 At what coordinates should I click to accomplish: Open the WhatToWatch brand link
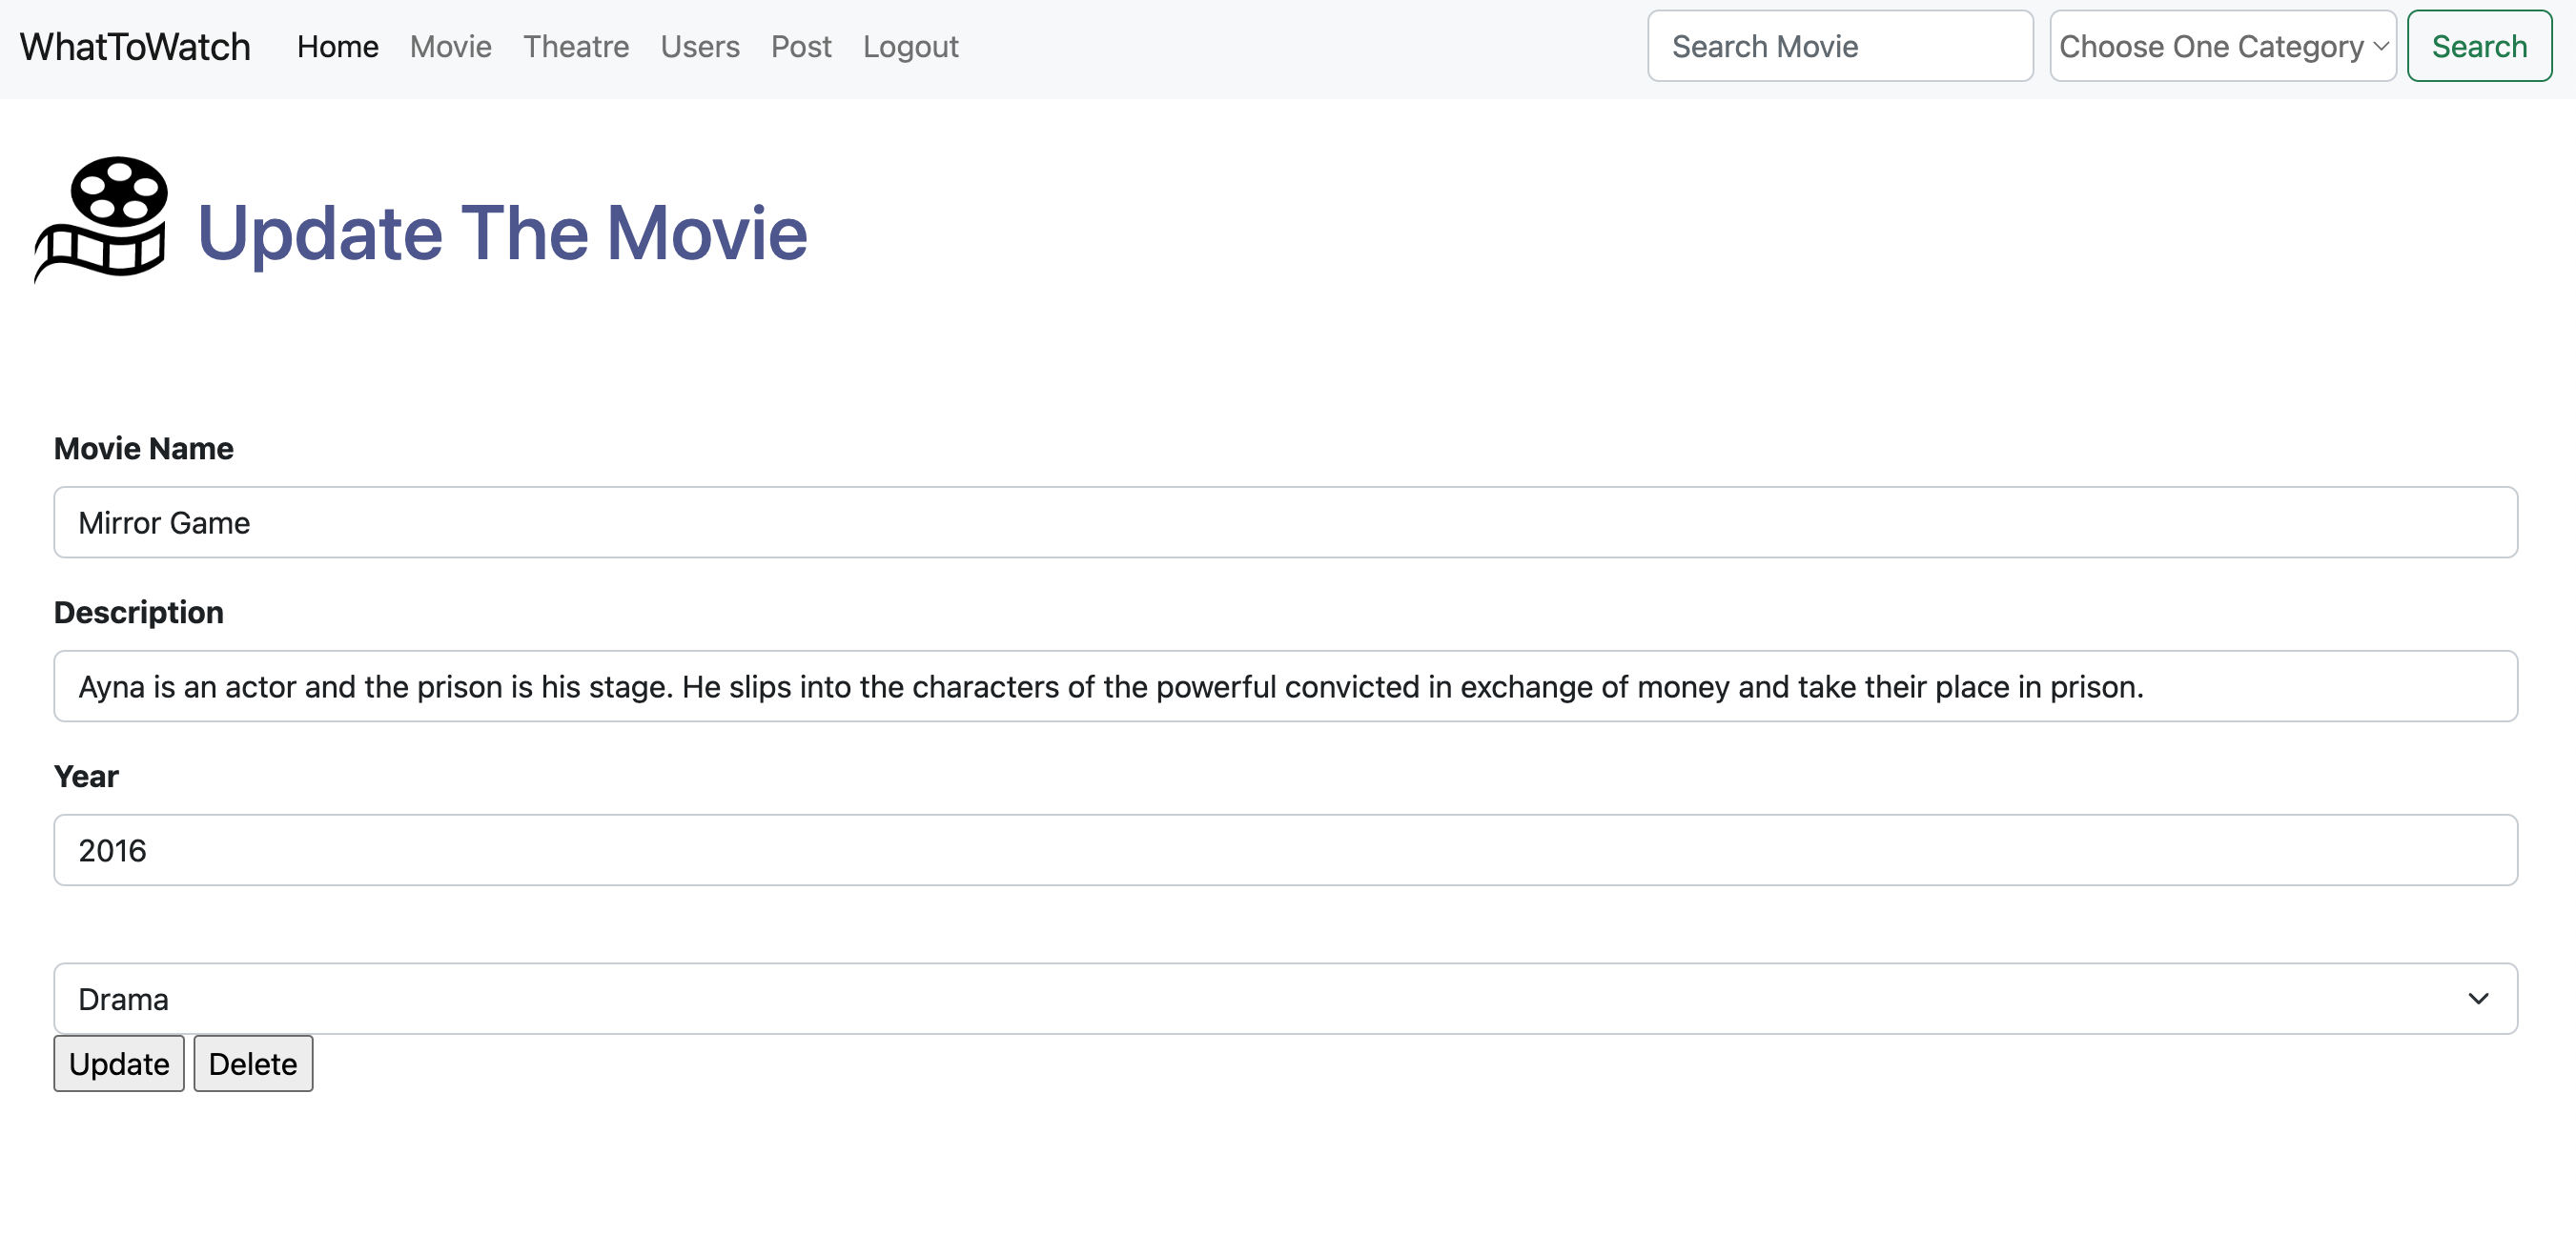[x=135, y=47]
